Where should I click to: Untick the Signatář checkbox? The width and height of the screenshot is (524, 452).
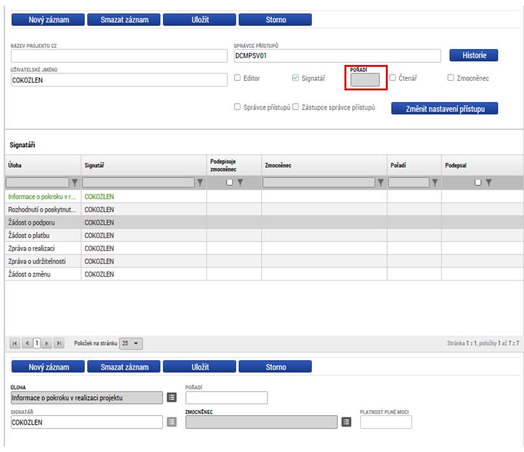coord(295,78)
